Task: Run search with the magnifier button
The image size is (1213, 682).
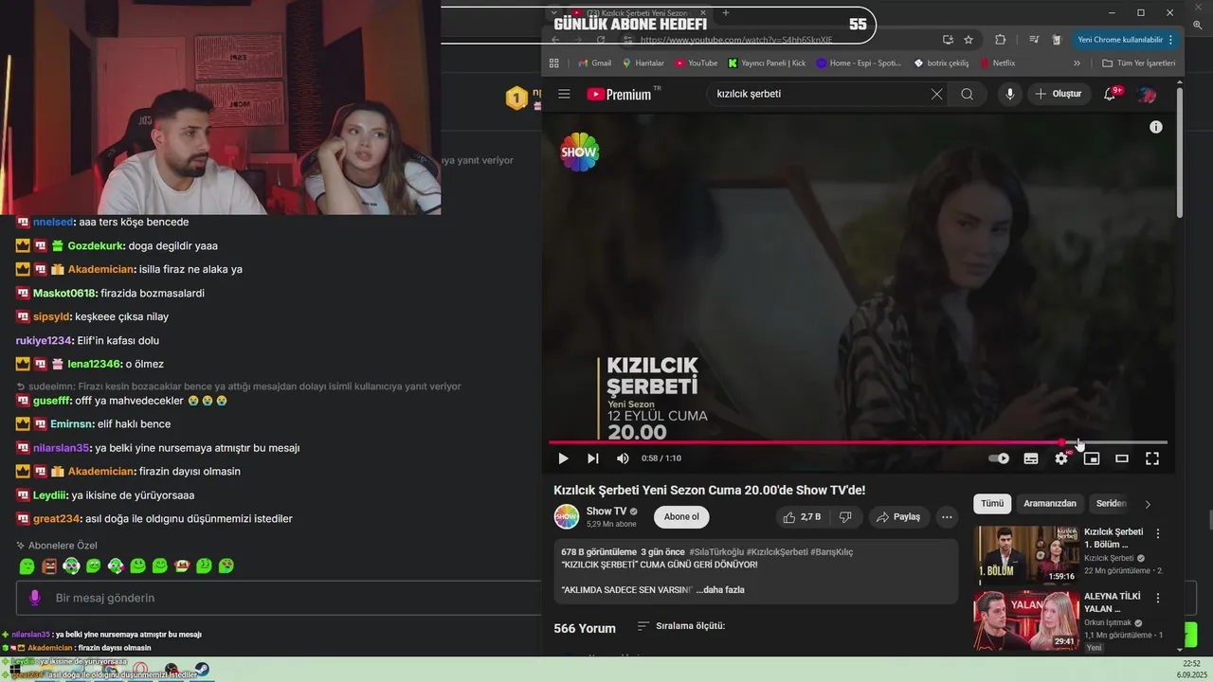Action: click(967, 94)
